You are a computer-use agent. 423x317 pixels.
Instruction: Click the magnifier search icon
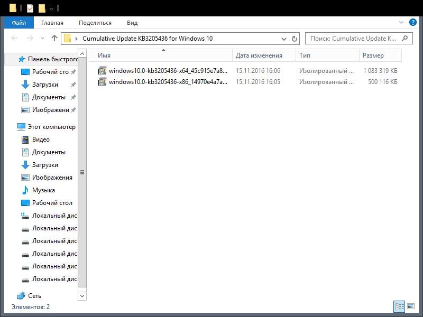(404, 39)
